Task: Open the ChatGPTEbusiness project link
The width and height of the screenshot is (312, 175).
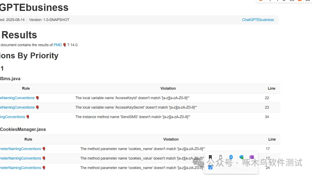Action: (258, 20)
